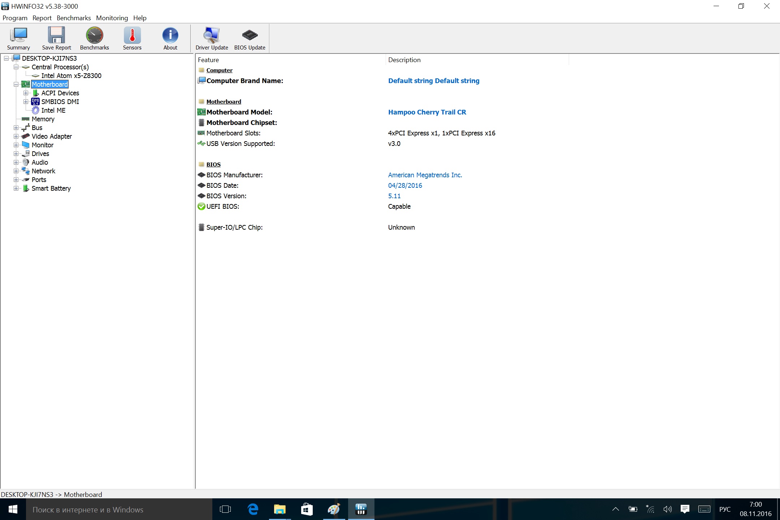
Task: Expand the Bus node
Action: pos(16,127)
